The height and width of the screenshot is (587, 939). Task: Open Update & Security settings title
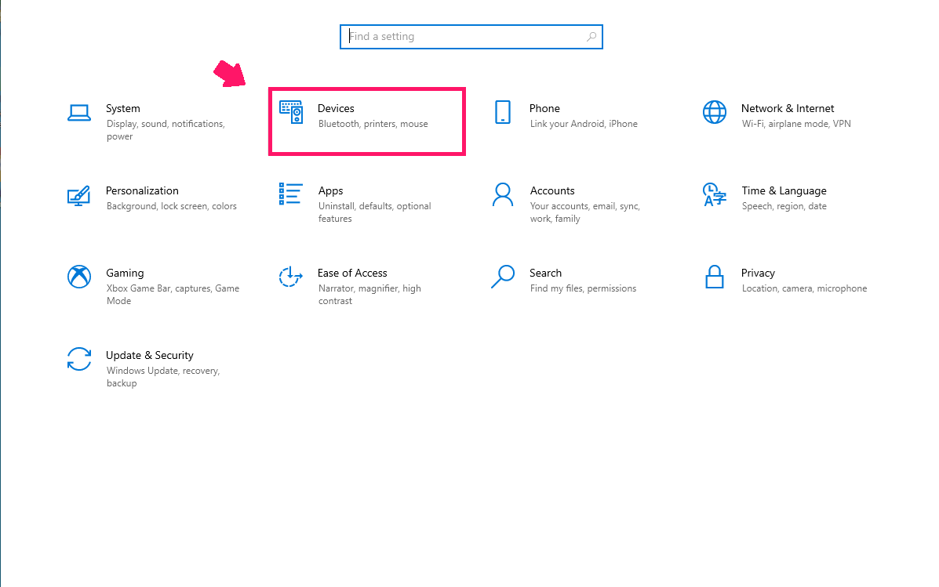[x=150, y=356]
